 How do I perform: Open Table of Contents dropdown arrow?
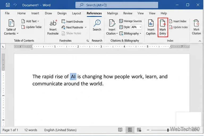(x=18, y=33)
